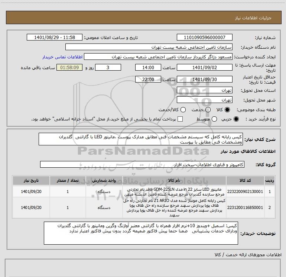Click the گروه کالا label
Screen dimensions: 286x277
click(266, 164)
